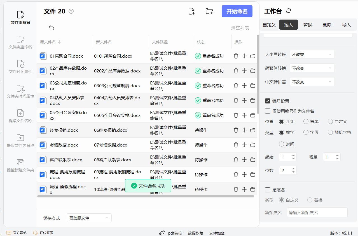Enable 仅使用编号作为文件名 checkbox
358x236 pixels.
[268, 111]
